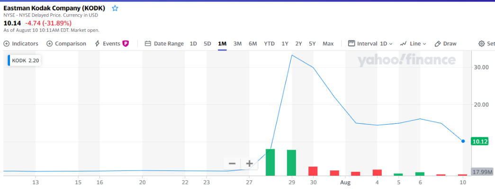
Task: Click the tall green volume bar on the 28th
Action: 270,162
